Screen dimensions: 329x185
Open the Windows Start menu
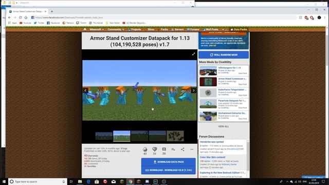coord(4,181)
